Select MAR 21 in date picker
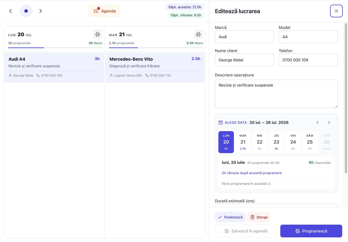Image resolution: width=348 pixels, height=242 pixels. coord(243,142)
